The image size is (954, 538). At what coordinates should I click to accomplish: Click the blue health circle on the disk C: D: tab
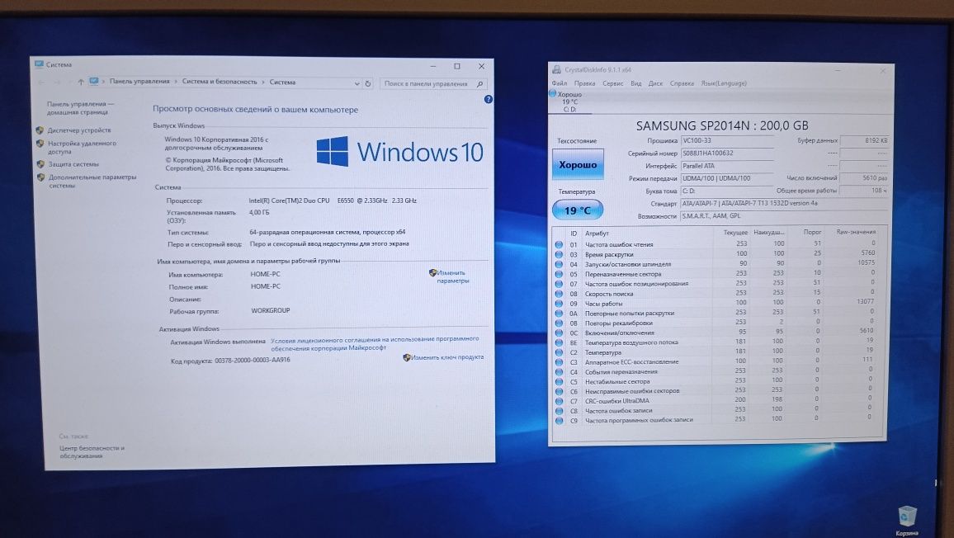click(552, 94)
